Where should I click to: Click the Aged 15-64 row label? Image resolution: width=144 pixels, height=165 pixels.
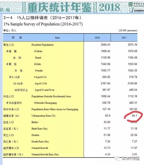coord(41,84)
